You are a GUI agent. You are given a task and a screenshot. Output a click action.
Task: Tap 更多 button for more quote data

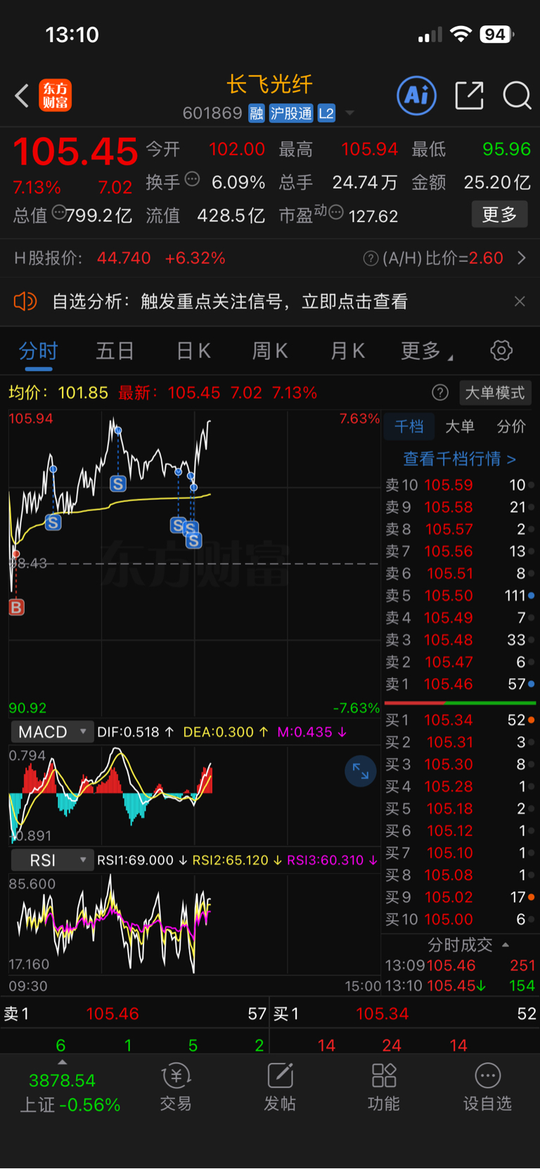pyautogui.click(x=499, y=214)
